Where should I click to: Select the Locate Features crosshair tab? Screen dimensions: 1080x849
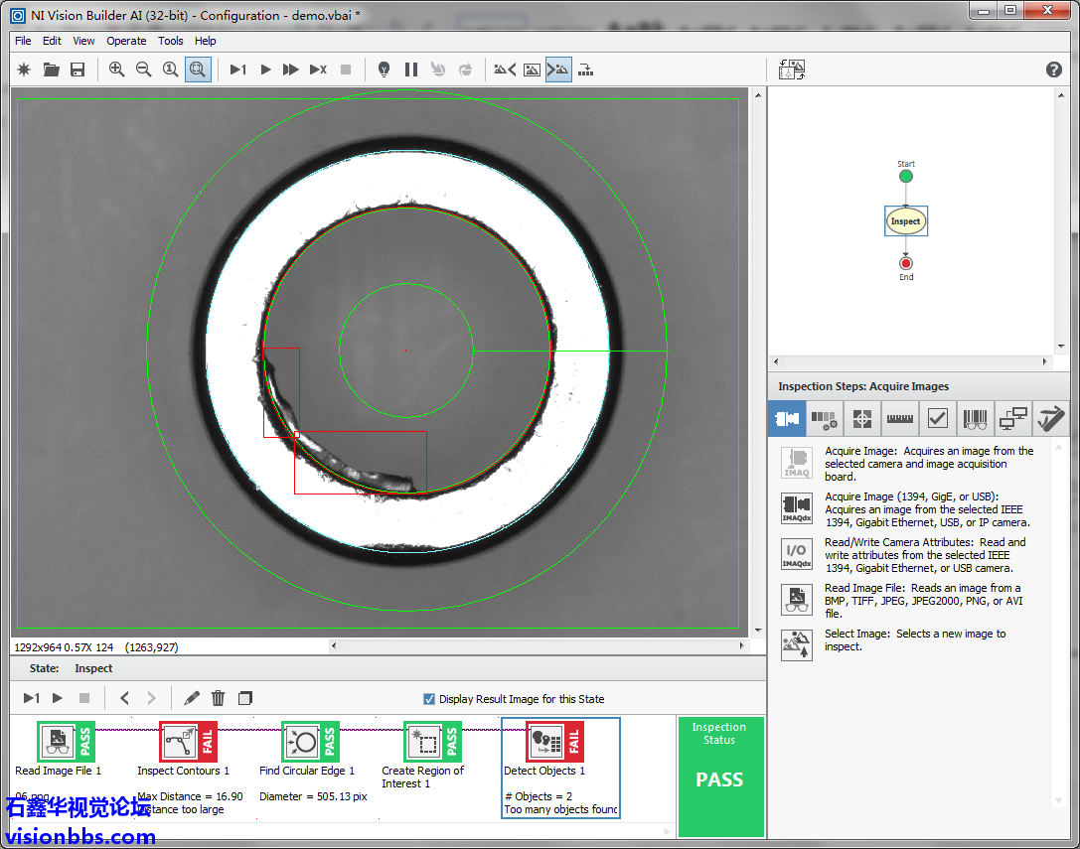click(x=861, y=419)
